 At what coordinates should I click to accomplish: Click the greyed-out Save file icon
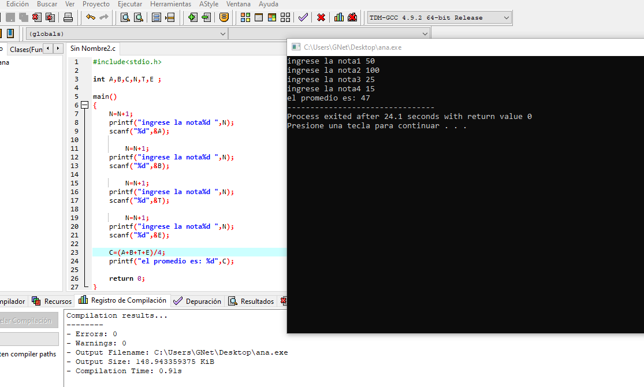10,17
